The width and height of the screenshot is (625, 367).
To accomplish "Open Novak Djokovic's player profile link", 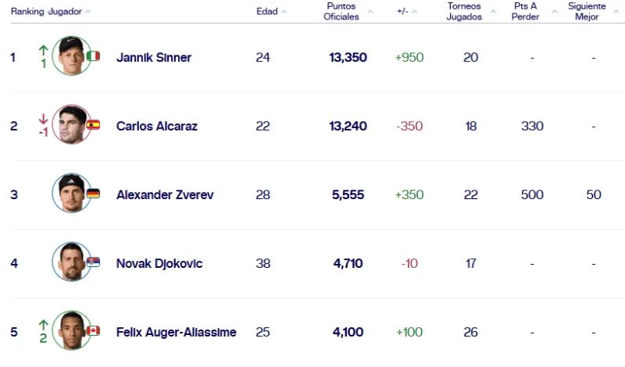I will coord(159,264).
